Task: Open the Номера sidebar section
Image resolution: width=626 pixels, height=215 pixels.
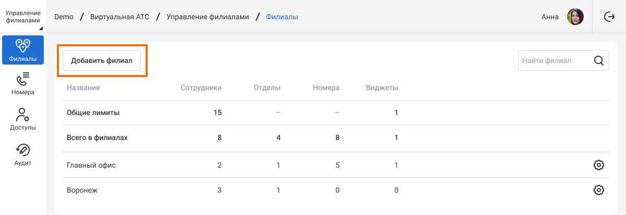Action: pyautogui.click(x=22, y=84)
